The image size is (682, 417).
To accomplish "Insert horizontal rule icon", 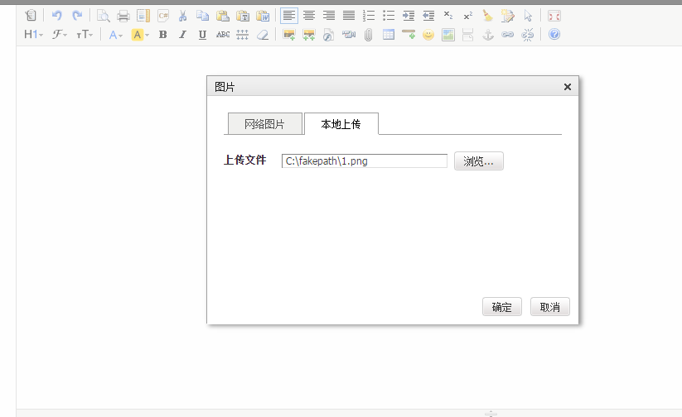I will 409,34.
